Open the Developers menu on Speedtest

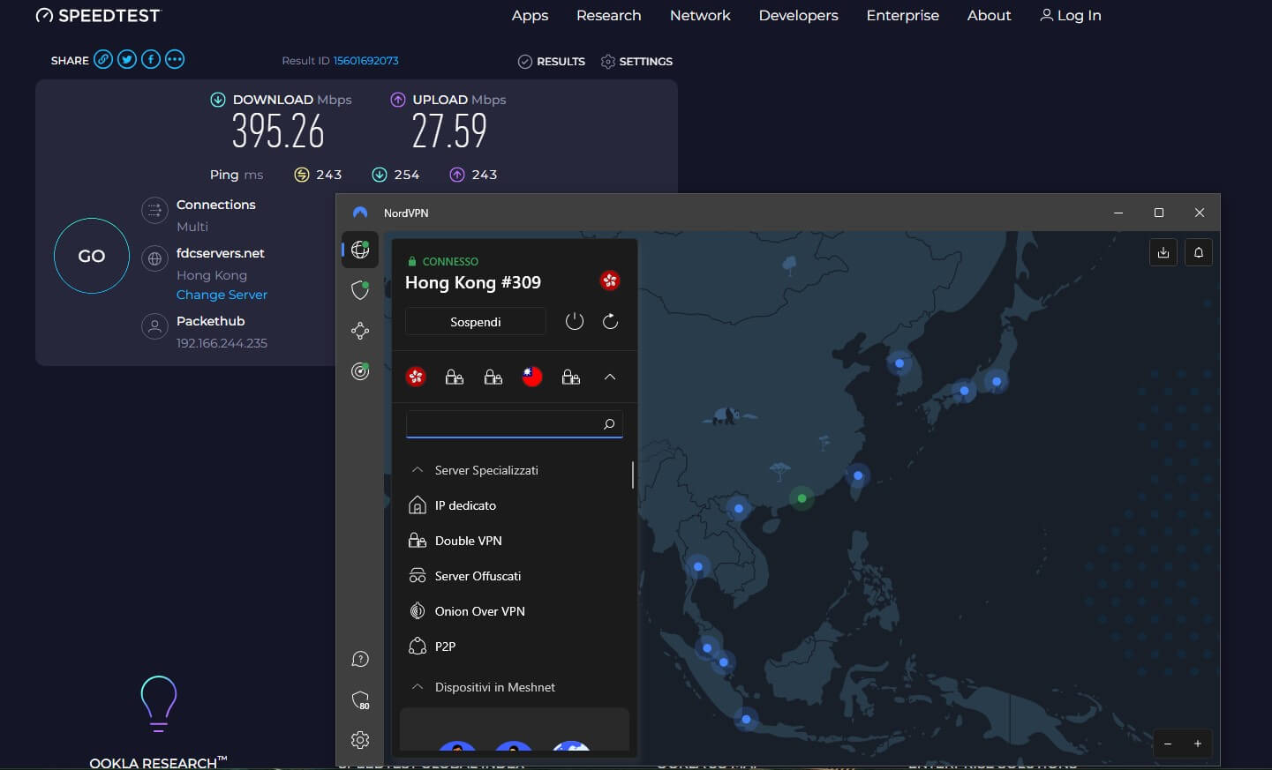798,16
